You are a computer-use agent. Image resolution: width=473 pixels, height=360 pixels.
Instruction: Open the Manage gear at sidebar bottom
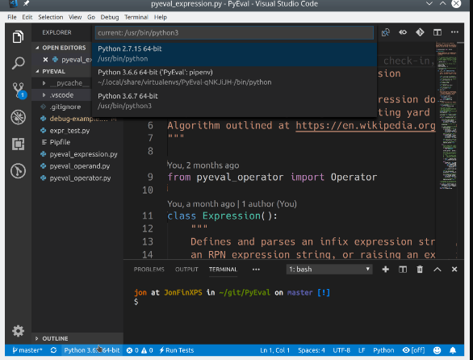[18, 331]
